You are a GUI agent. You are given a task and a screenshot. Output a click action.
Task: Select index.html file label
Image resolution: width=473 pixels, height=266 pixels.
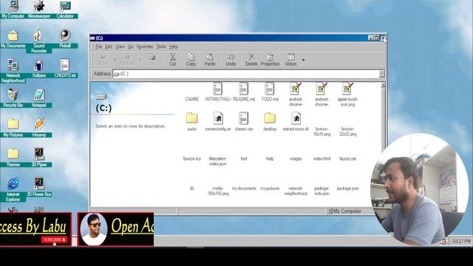(321, 159)
